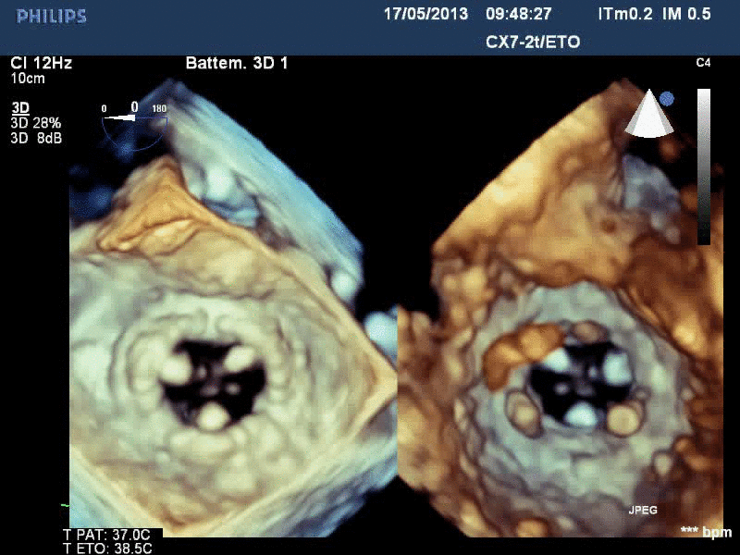
Task: Click the 3D 8dB gain setting
Action: tap(36, 138)
